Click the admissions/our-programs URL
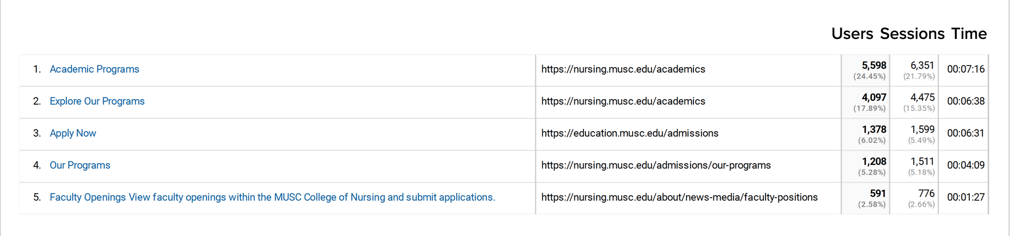Image resolution: width=1010 pixels, height=236 pixels. click(656, 166)
